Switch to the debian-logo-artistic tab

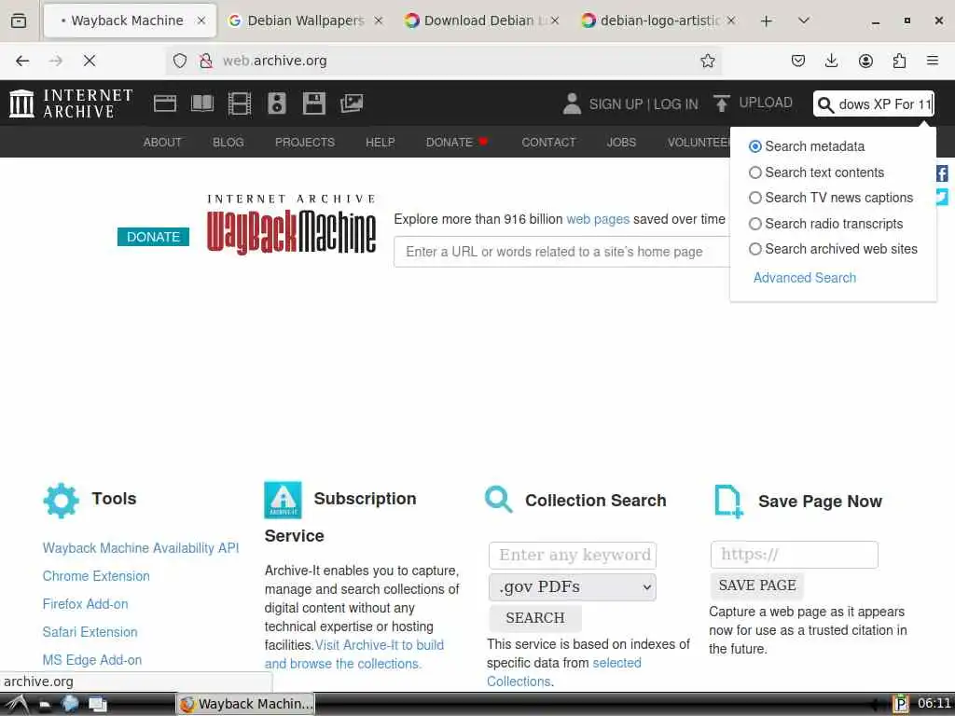(x=657, y=21)
